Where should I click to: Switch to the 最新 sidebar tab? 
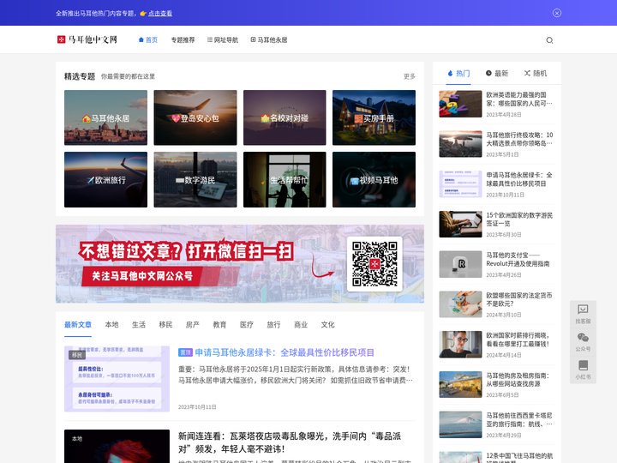tap(497, 73)
